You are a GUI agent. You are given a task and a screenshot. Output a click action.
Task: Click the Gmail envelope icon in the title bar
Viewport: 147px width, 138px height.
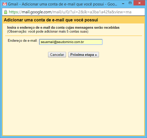(5, 4)
